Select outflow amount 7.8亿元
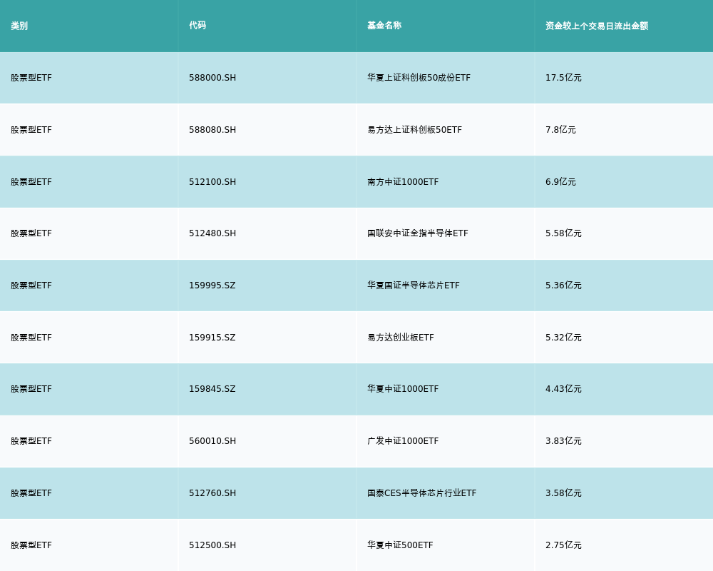The image size is (713, 571). (x=560, y=130)
